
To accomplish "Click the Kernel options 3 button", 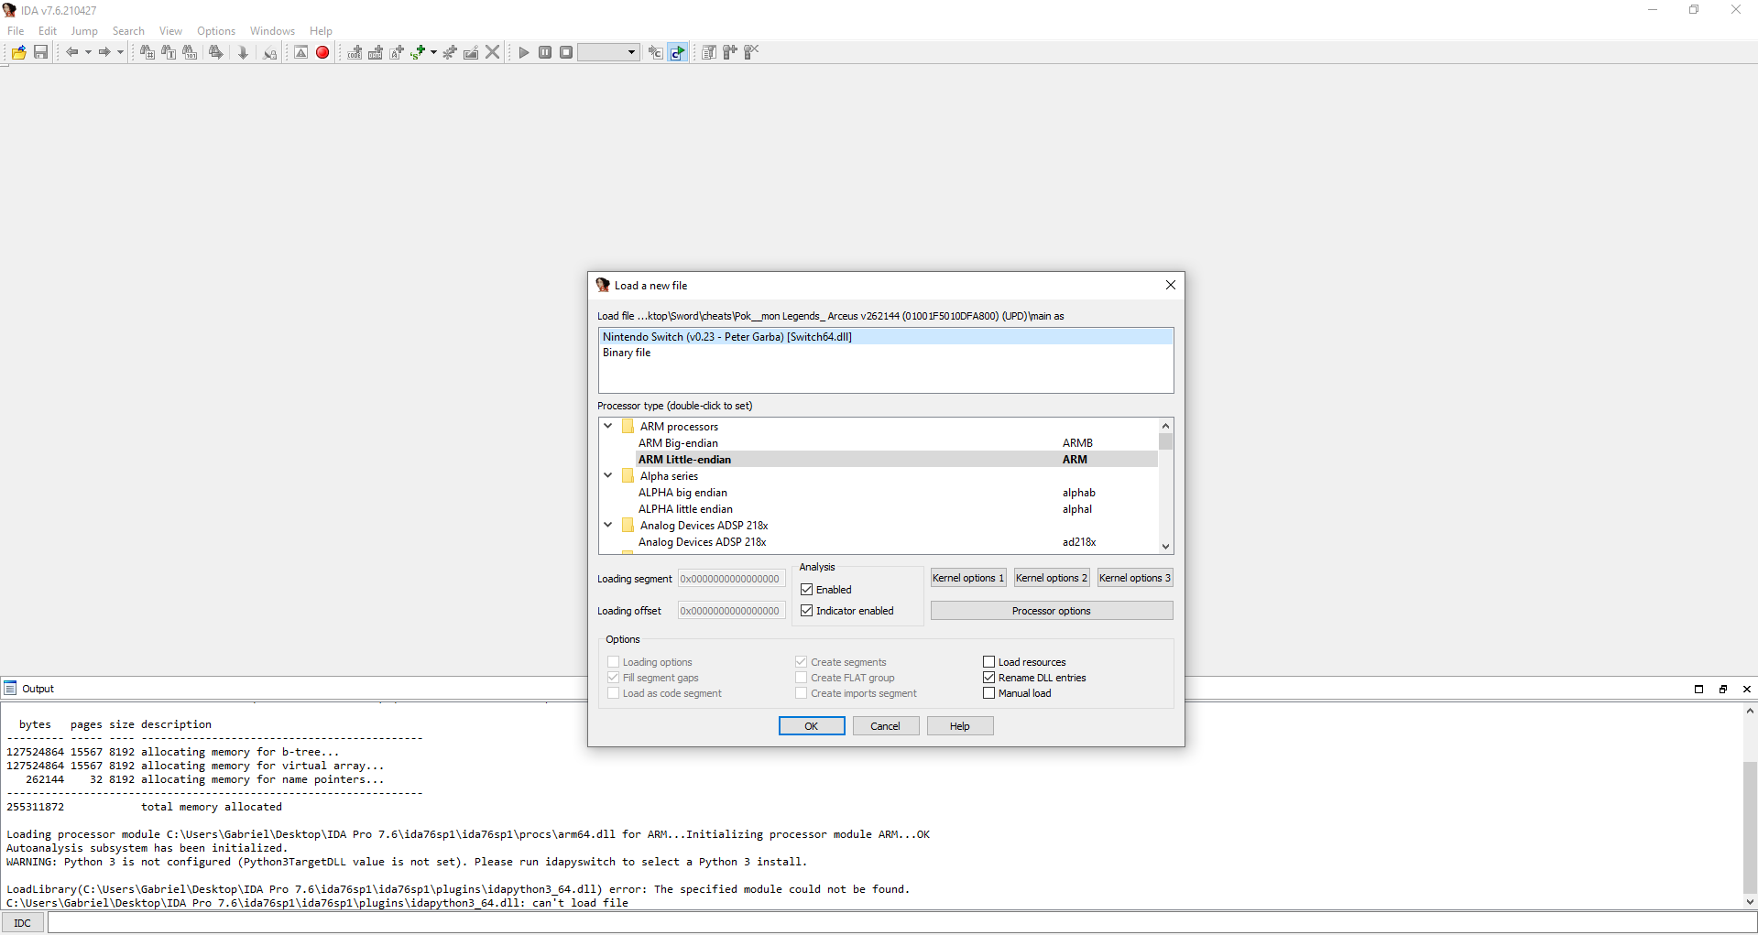I will pos(1135,578).
